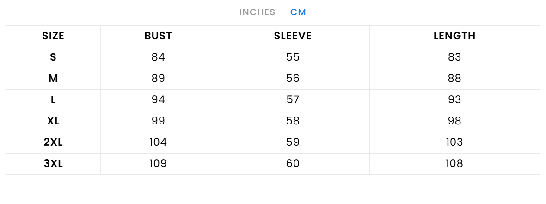Viewport: 546px width, 204px height.
Task: Select the 2XL size row label
Action: [x=53, y=142]
